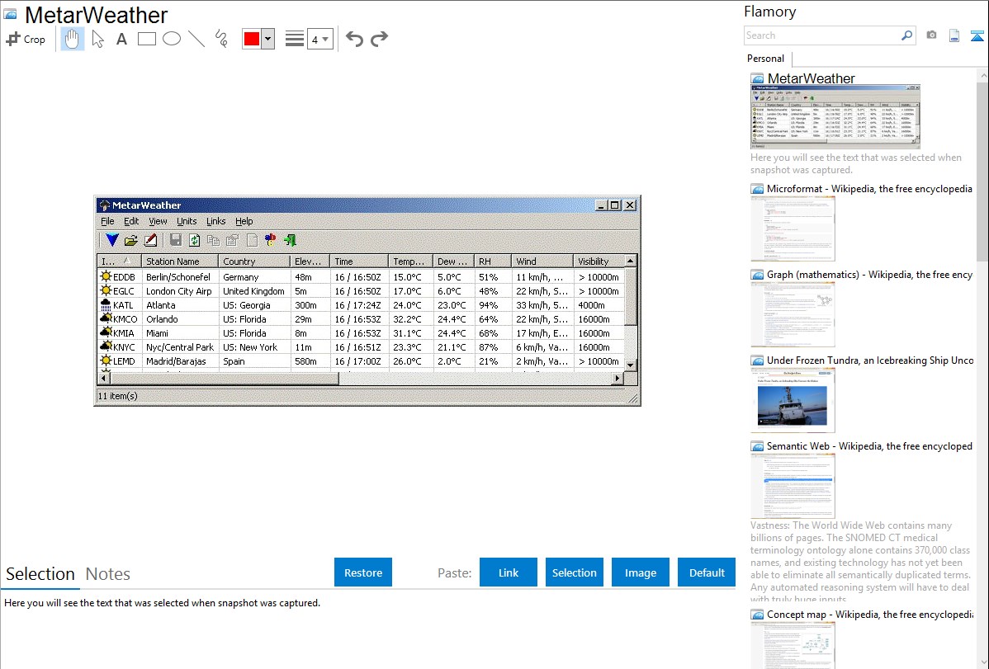The width and height of the screenshot is (989, 669).
Task: Select the Microformat - Wikipedia snapshot title
Action: (869, 189)
